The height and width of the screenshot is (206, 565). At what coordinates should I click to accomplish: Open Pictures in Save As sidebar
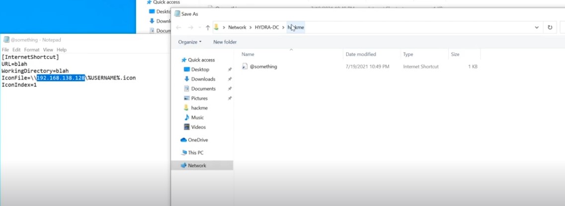tap(199, 98)
